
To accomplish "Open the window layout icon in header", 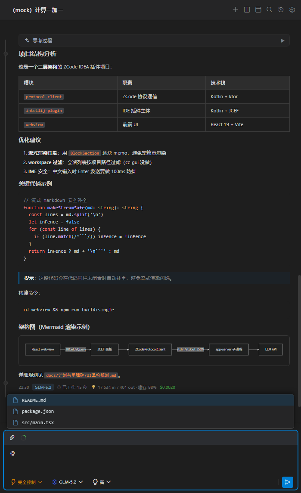I will 258,10.
